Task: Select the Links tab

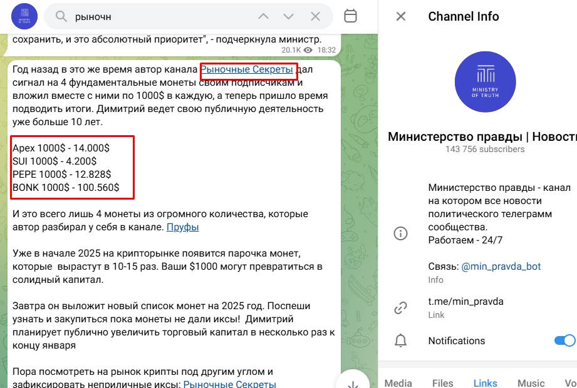Action: [485, 383]
